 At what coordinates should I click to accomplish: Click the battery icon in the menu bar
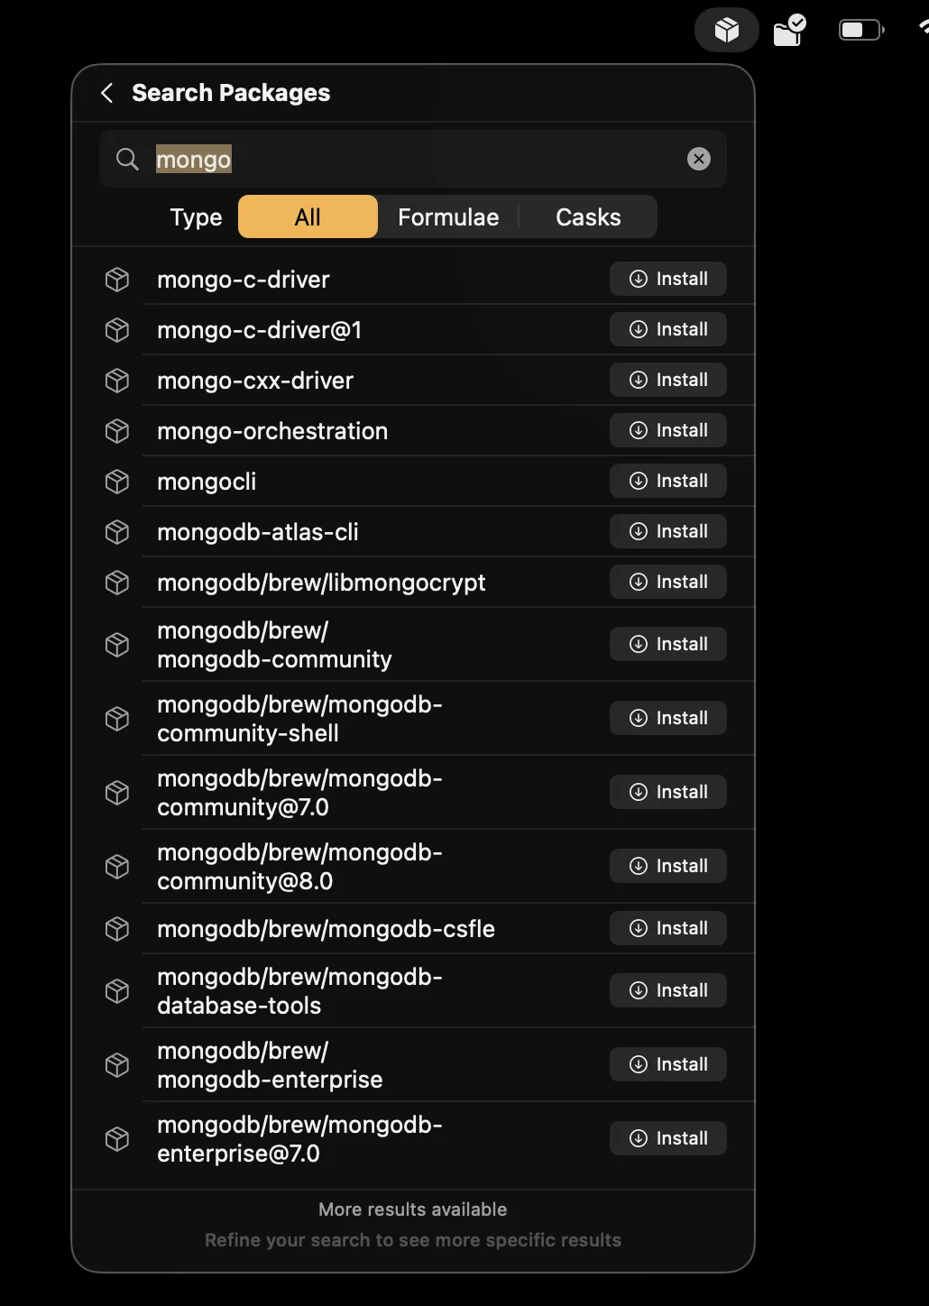tap(860, 30)
